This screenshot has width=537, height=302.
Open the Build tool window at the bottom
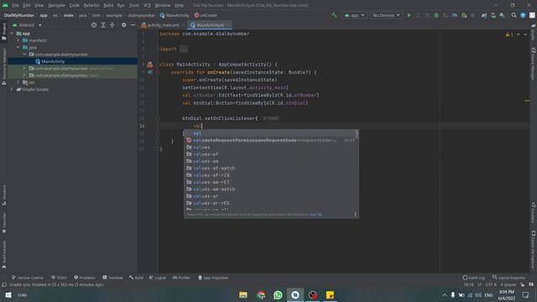tap(136, 278)
